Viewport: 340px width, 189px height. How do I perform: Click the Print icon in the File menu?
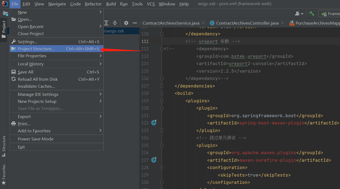click(13, 123)
